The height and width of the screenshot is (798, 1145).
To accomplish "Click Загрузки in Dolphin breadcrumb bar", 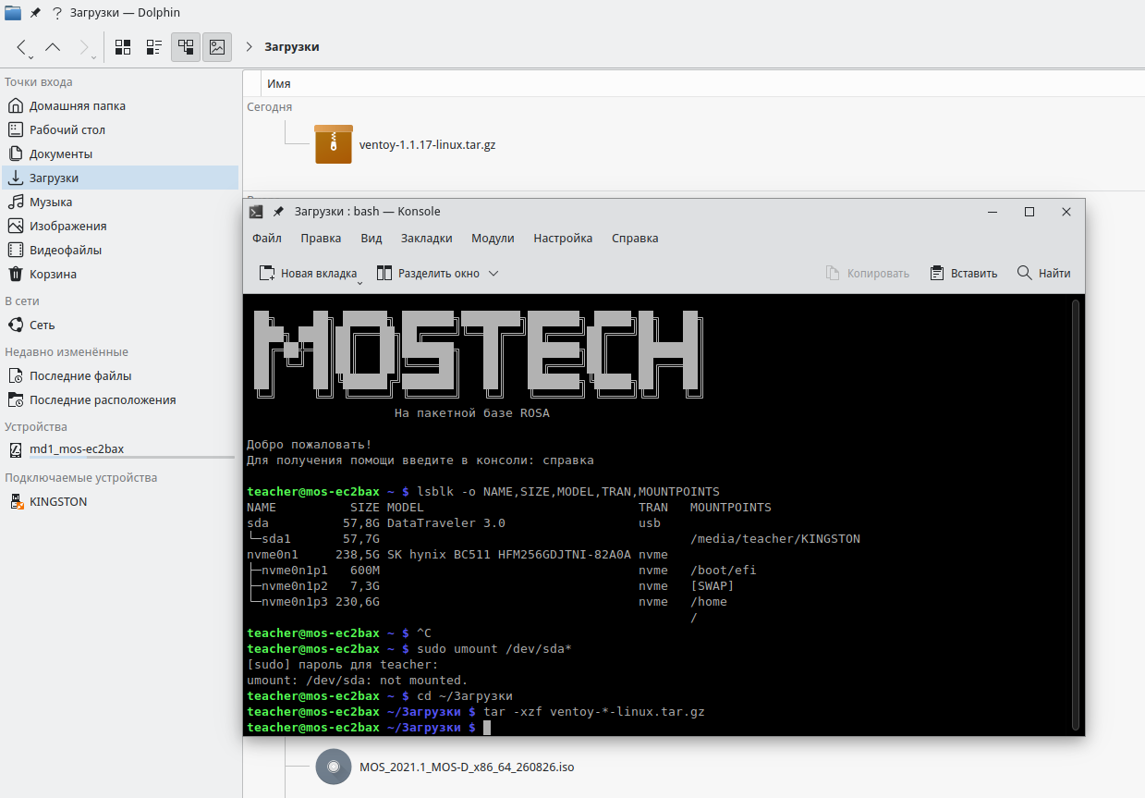I will click(x=292, y=47).
